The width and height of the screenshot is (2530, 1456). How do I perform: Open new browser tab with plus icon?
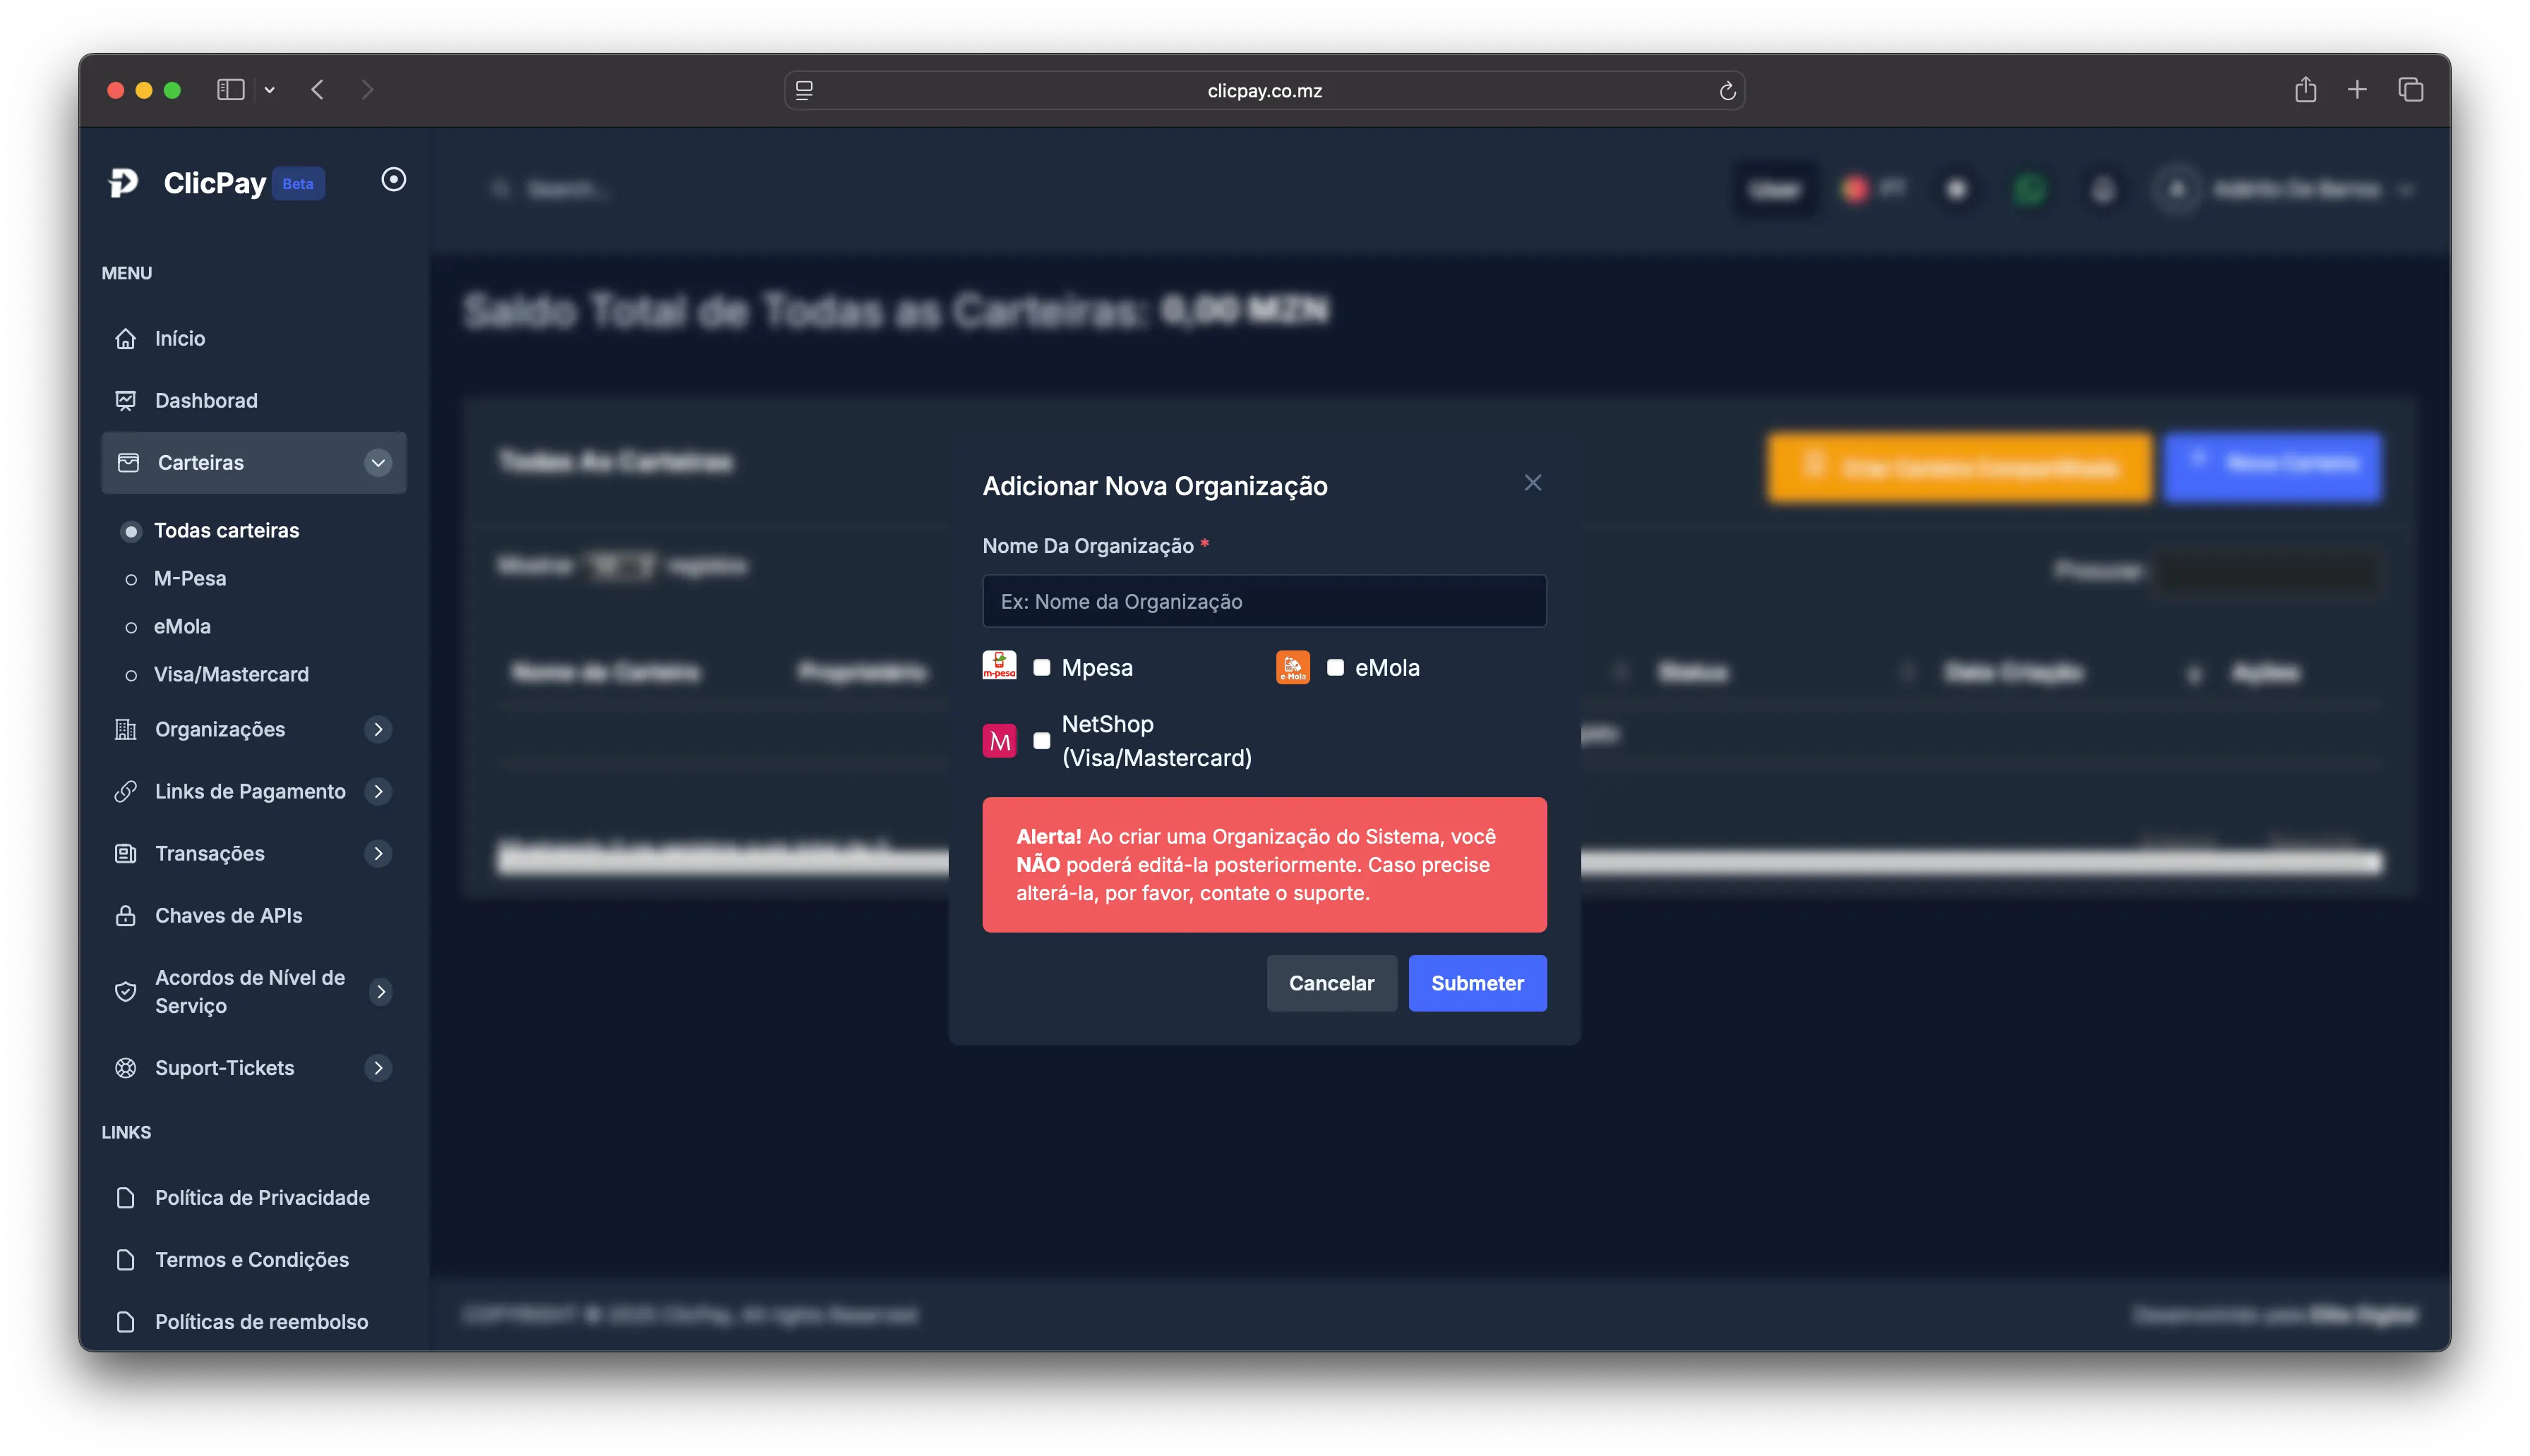(2357, 90)
